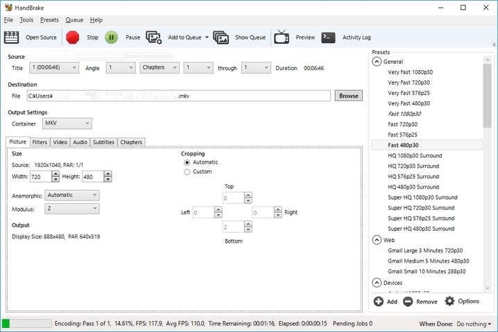Click the Preview television icon

282,37
